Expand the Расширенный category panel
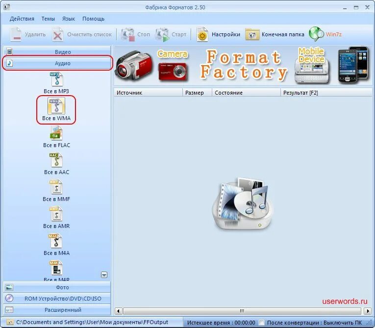Screen dimensions: 375x328 point(57,309)
